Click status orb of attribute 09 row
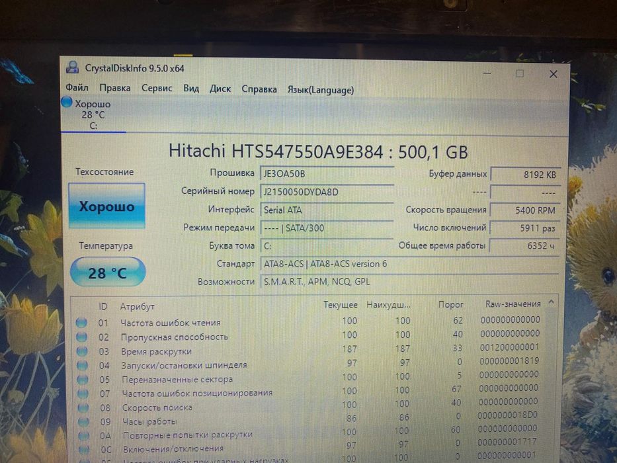 (84, 422)
